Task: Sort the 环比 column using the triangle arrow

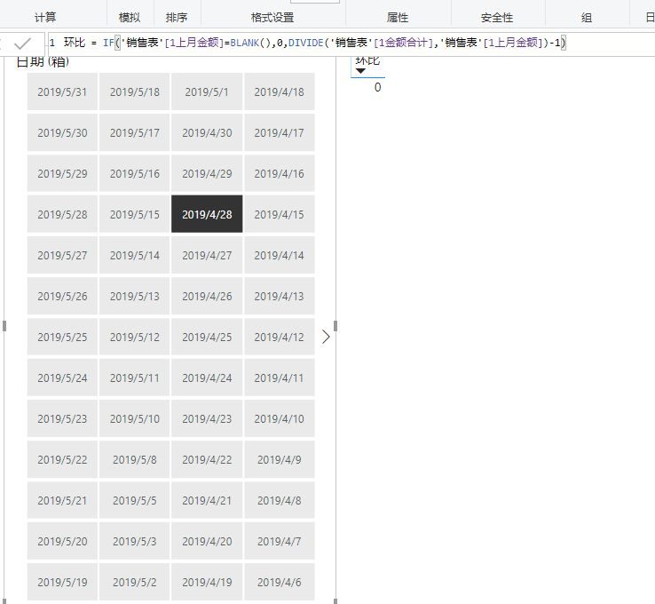Action: click(360, 71)
